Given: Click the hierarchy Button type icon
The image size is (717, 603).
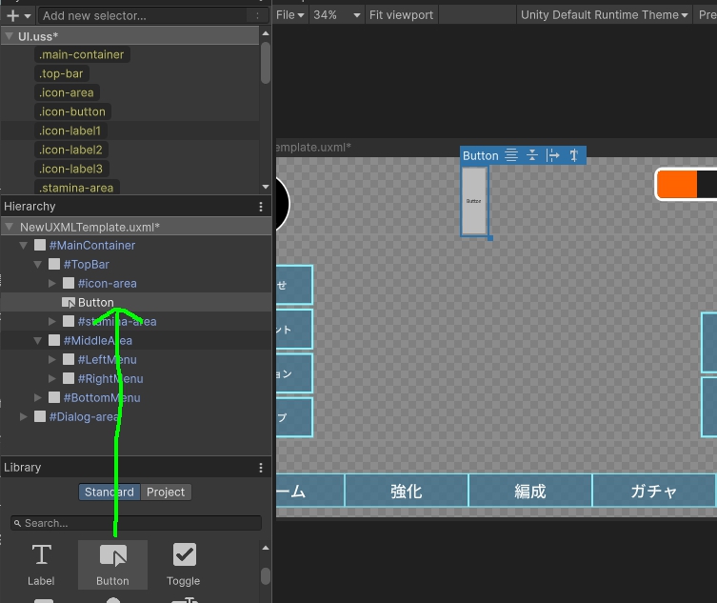Looking at the screenshot, I should [69, 302].
